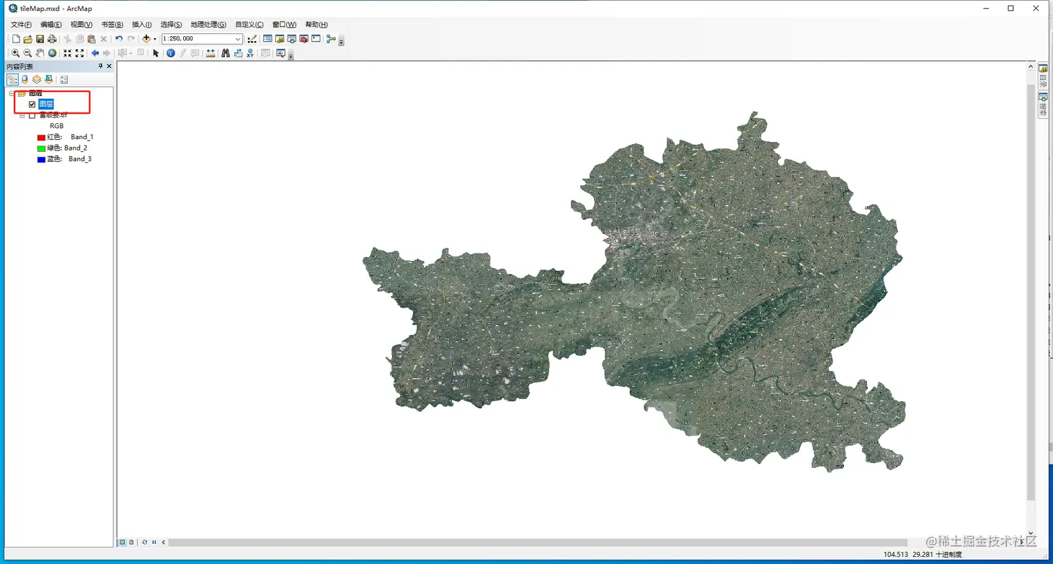Open the 自定义(C) menu

pyautogui.click(x=249, y=24)
